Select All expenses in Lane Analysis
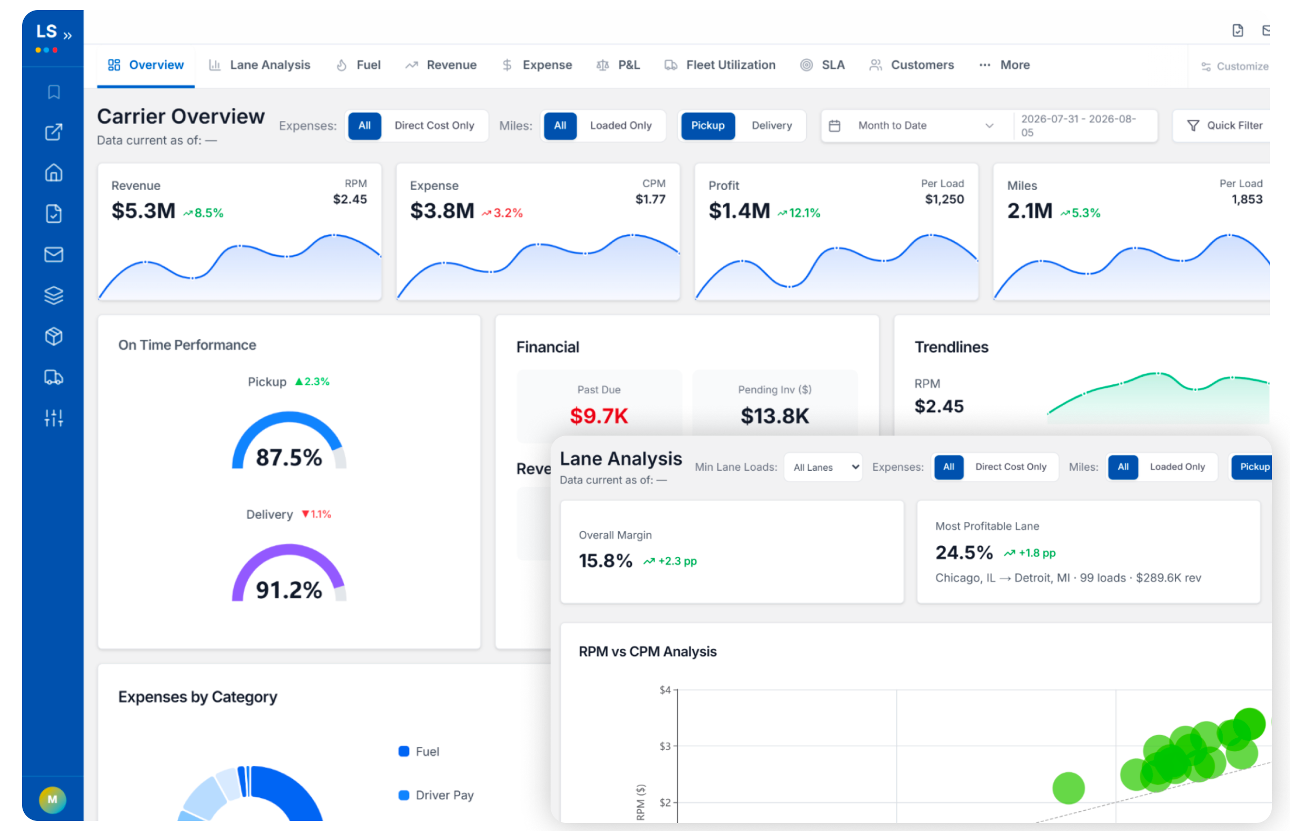This screenshot has height=831, width=1290. pyautogui.click(x=948, y=467)
